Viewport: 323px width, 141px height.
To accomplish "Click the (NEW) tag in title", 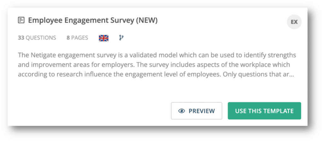I will pos(147,20).
